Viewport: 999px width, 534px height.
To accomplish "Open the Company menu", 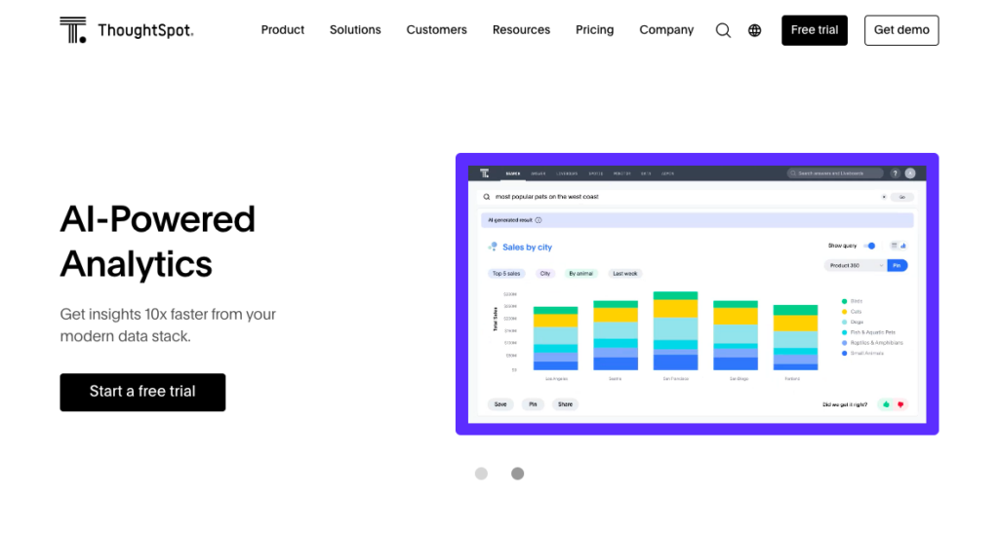I will 666,30.
